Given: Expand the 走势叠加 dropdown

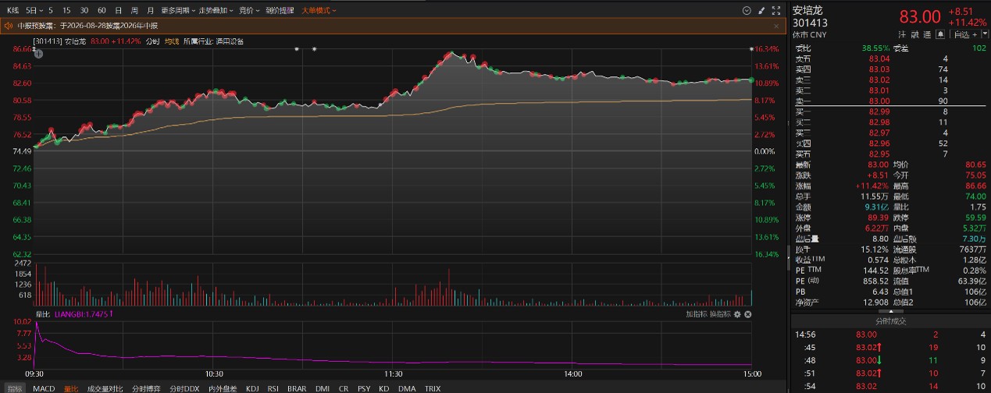Looking at the screenshot, I should click(215, 11).
